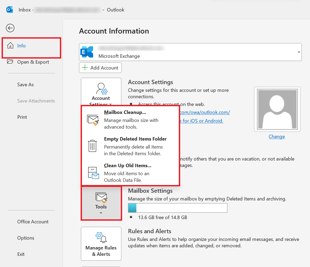Open the outlook.com/owa web link

pyautogui.click(x=205, y=112)
